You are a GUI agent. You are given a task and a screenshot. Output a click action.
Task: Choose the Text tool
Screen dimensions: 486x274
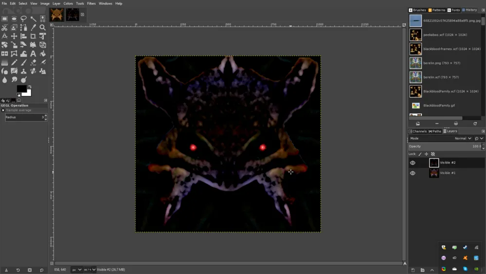click(x=33, y=54)
